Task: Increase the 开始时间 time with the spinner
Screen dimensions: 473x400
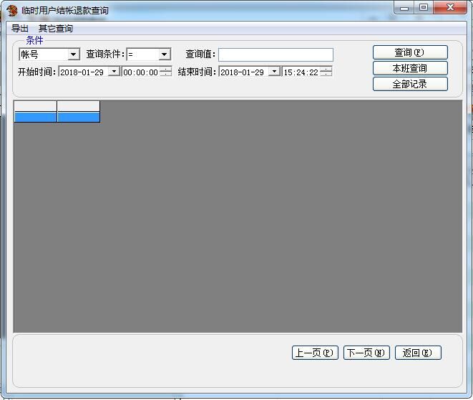Action: 165,70
